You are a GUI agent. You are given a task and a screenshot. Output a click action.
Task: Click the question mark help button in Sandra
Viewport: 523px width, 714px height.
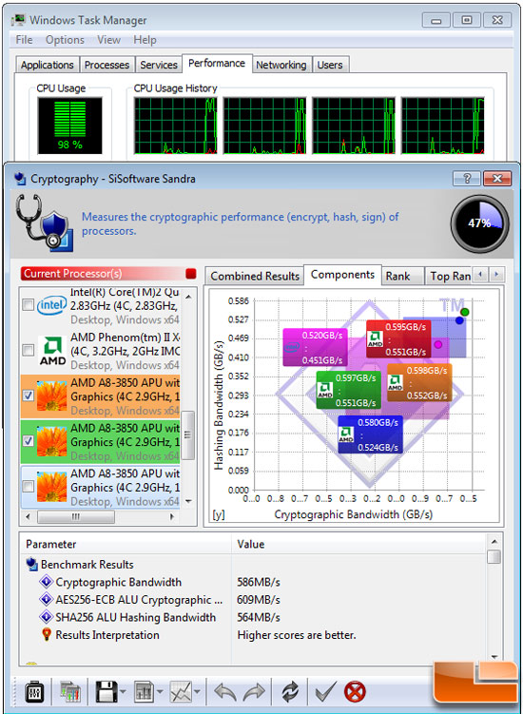click(466, 179)
